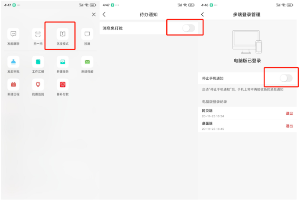The height and width of the screenshot is (200, 300).
Task: Open the 新建任务 new task icon
Action: click(x=62, y=62)
